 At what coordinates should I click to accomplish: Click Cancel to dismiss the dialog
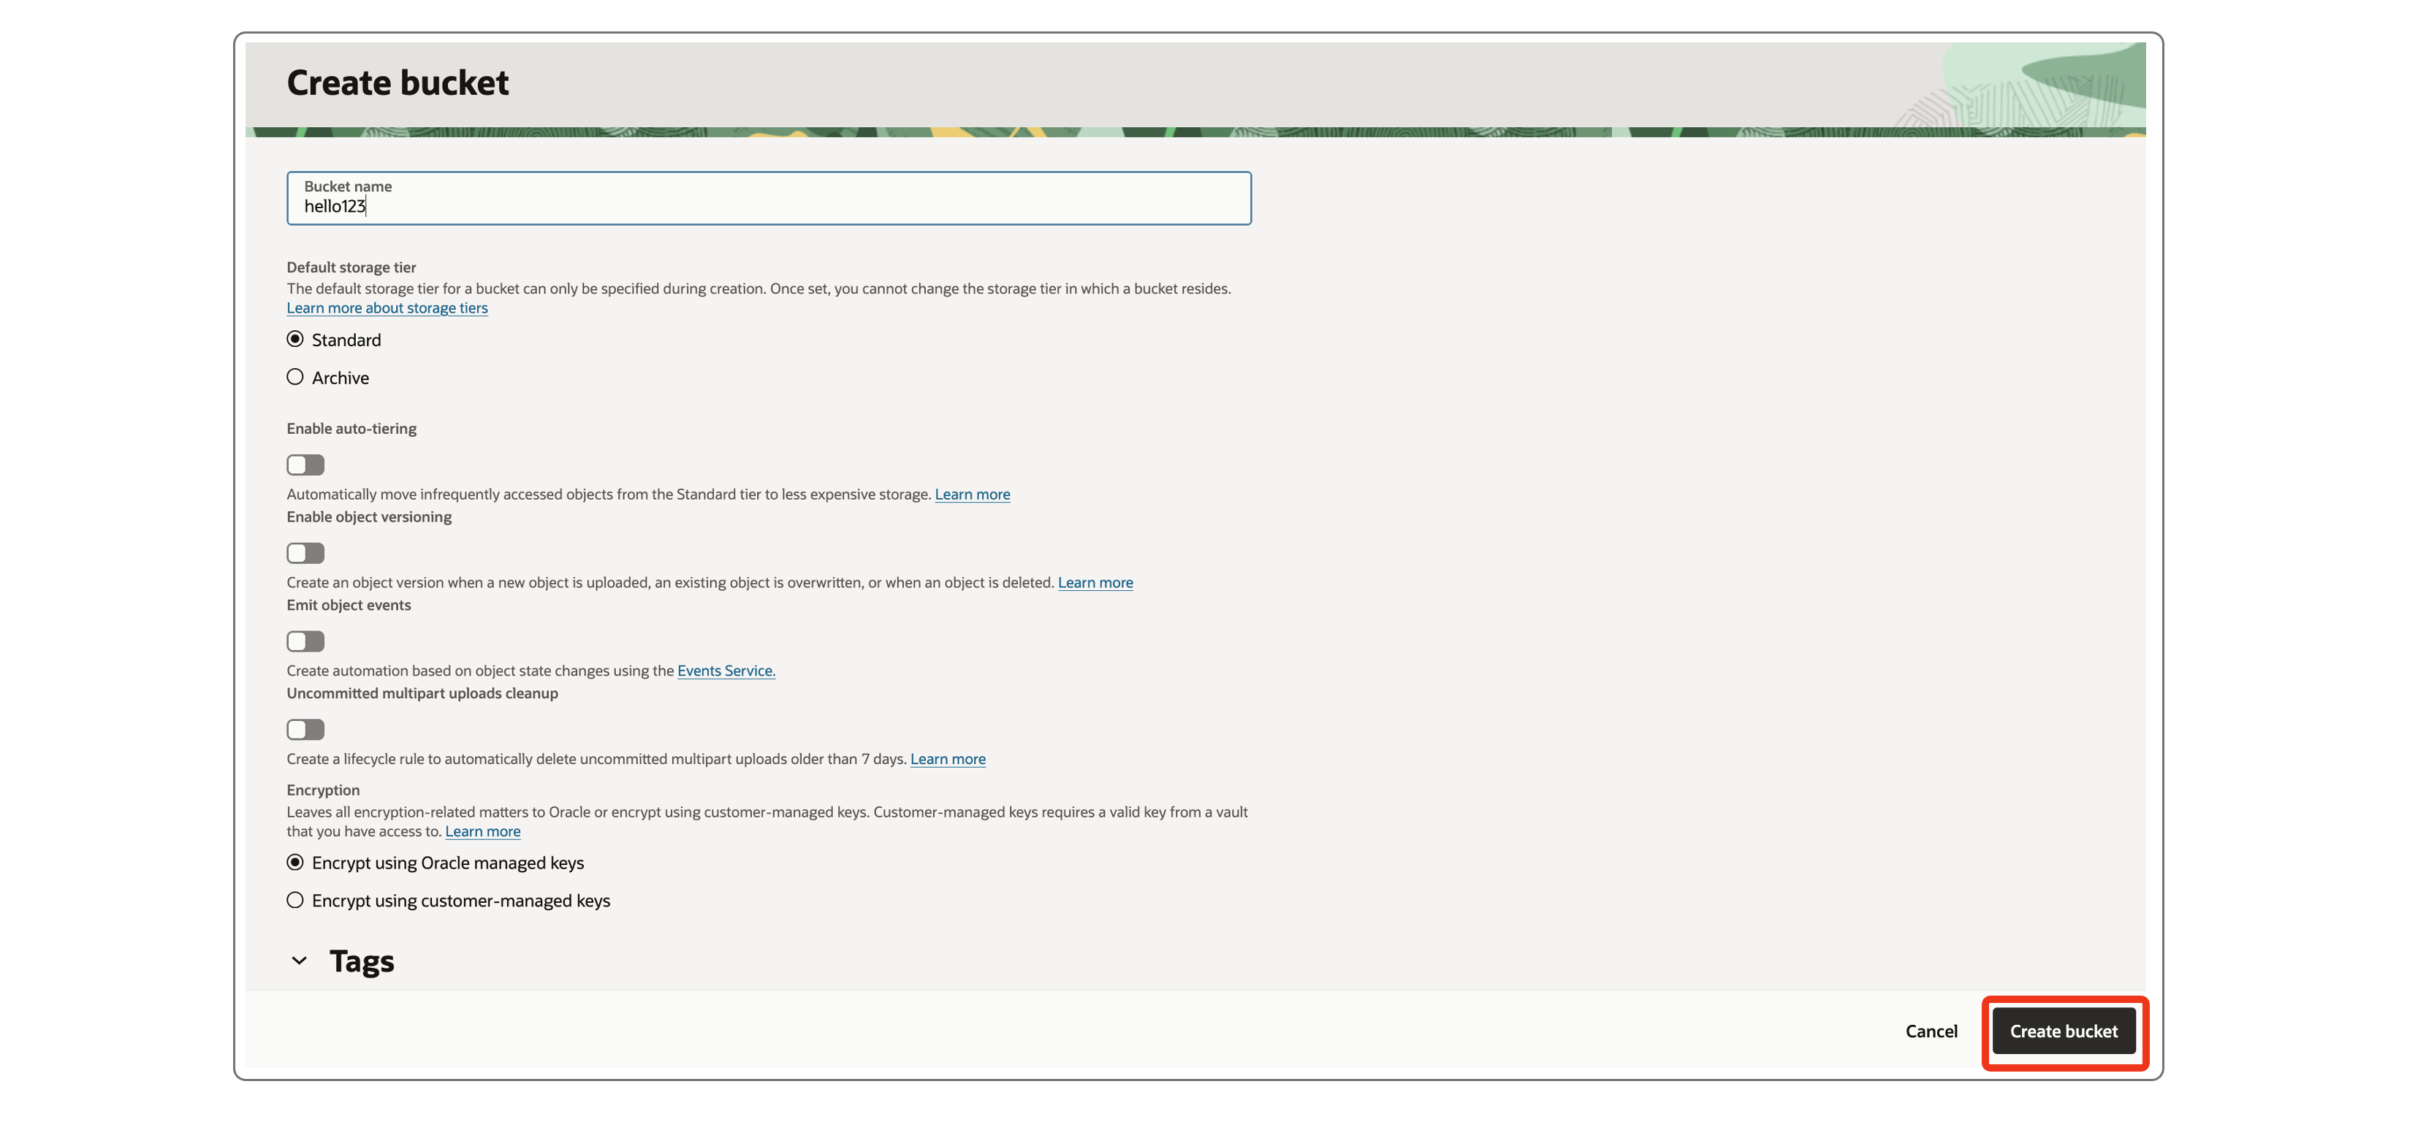[1931, 1031]
